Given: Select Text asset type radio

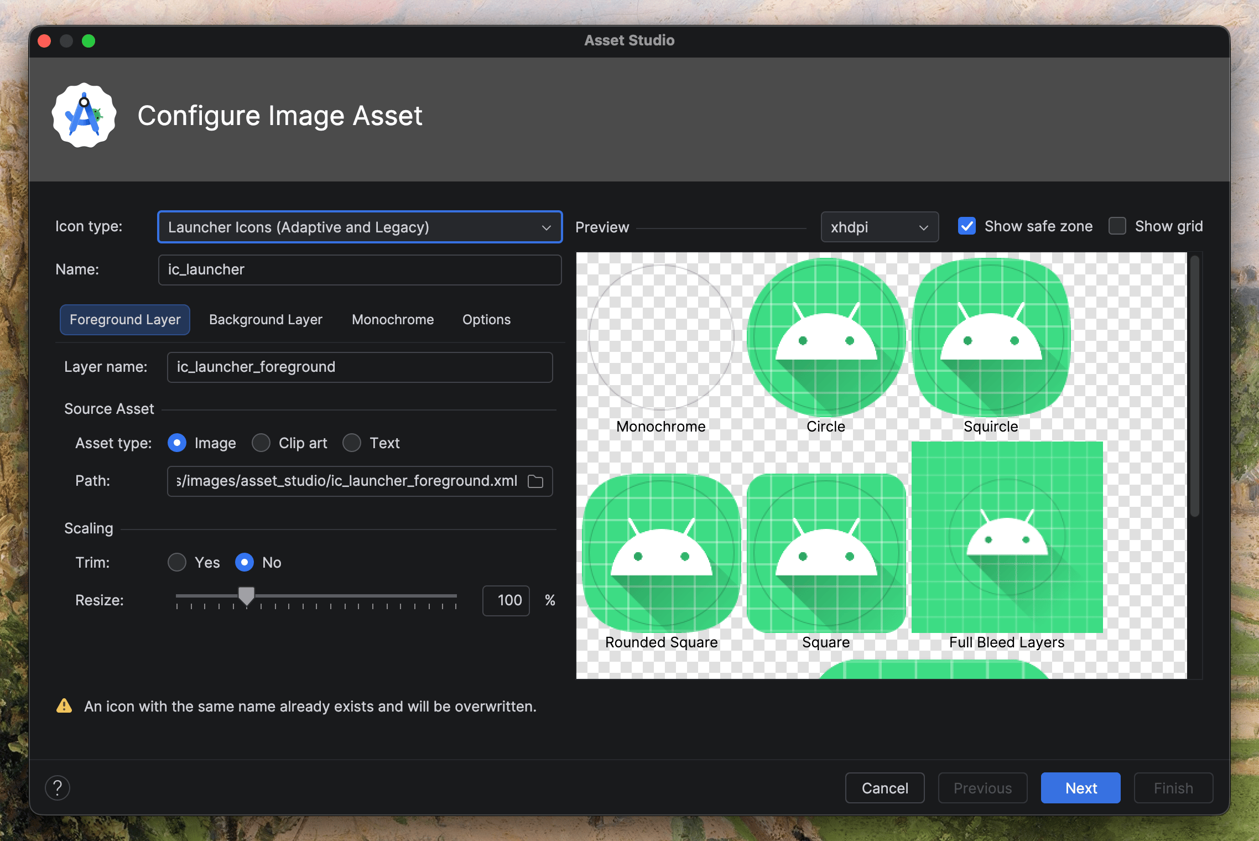Looking at the screenshot, I should [352, 443].
